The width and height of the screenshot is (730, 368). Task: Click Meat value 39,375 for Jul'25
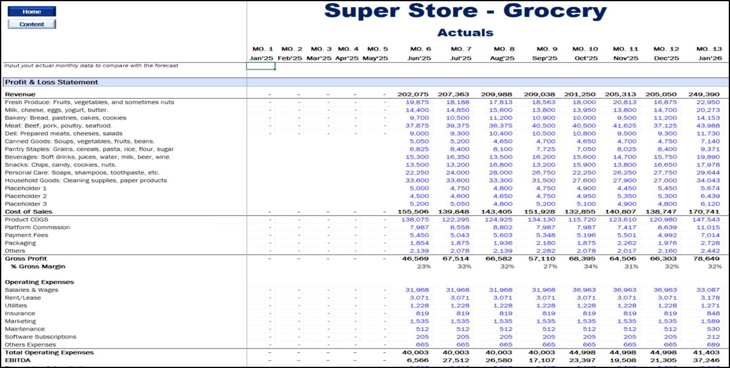click(x=457, y=126)
